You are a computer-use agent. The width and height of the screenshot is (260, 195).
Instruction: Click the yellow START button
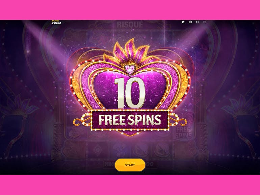coord(130,165)
